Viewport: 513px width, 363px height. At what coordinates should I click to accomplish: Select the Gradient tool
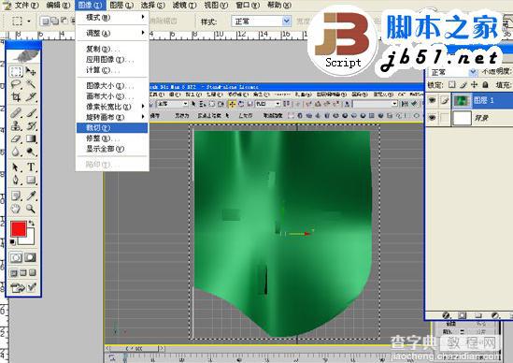coord(31,138)
